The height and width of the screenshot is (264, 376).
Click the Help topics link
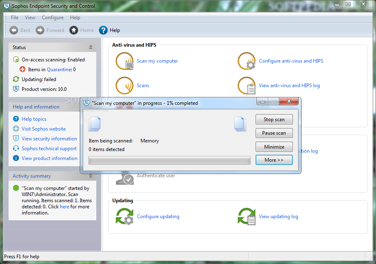(34, 119)
